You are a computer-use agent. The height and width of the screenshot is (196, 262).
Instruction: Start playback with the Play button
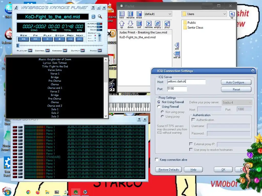(x=48, y=39)
